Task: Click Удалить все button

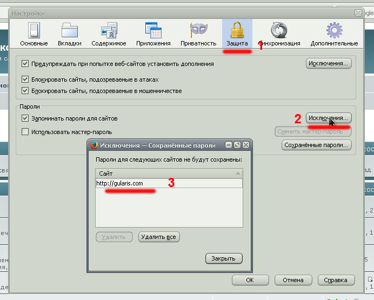Action: click(158, 237)
